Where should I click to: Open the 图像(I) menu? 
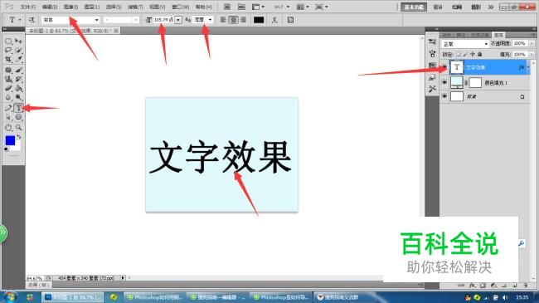70,7
